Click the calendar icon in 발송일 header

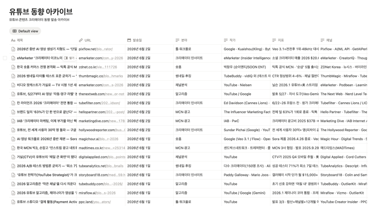[x=129, y=40]
